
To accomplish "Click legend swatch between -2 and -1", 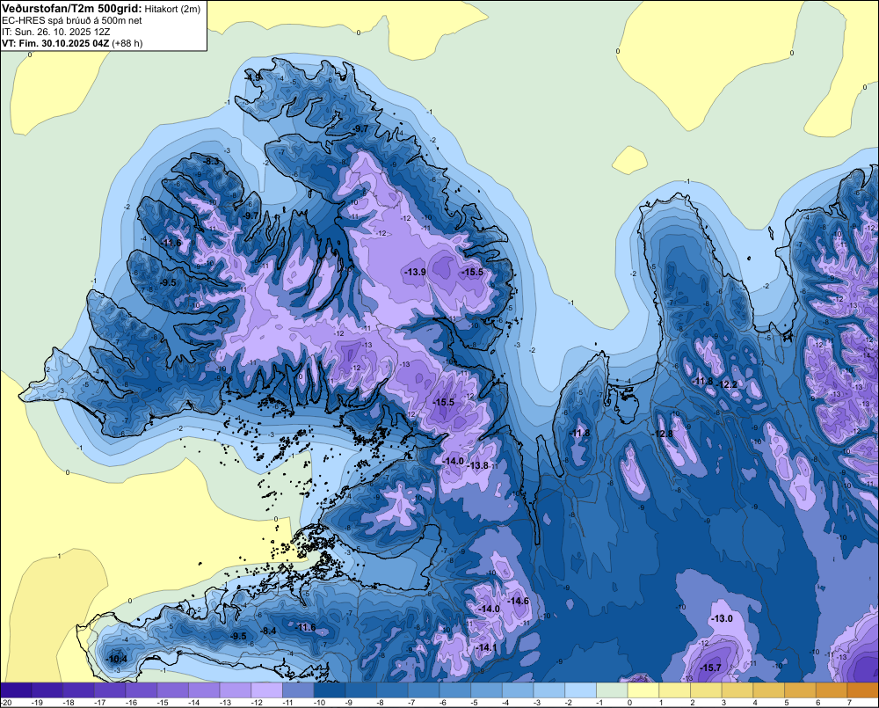I will point(581,690).
